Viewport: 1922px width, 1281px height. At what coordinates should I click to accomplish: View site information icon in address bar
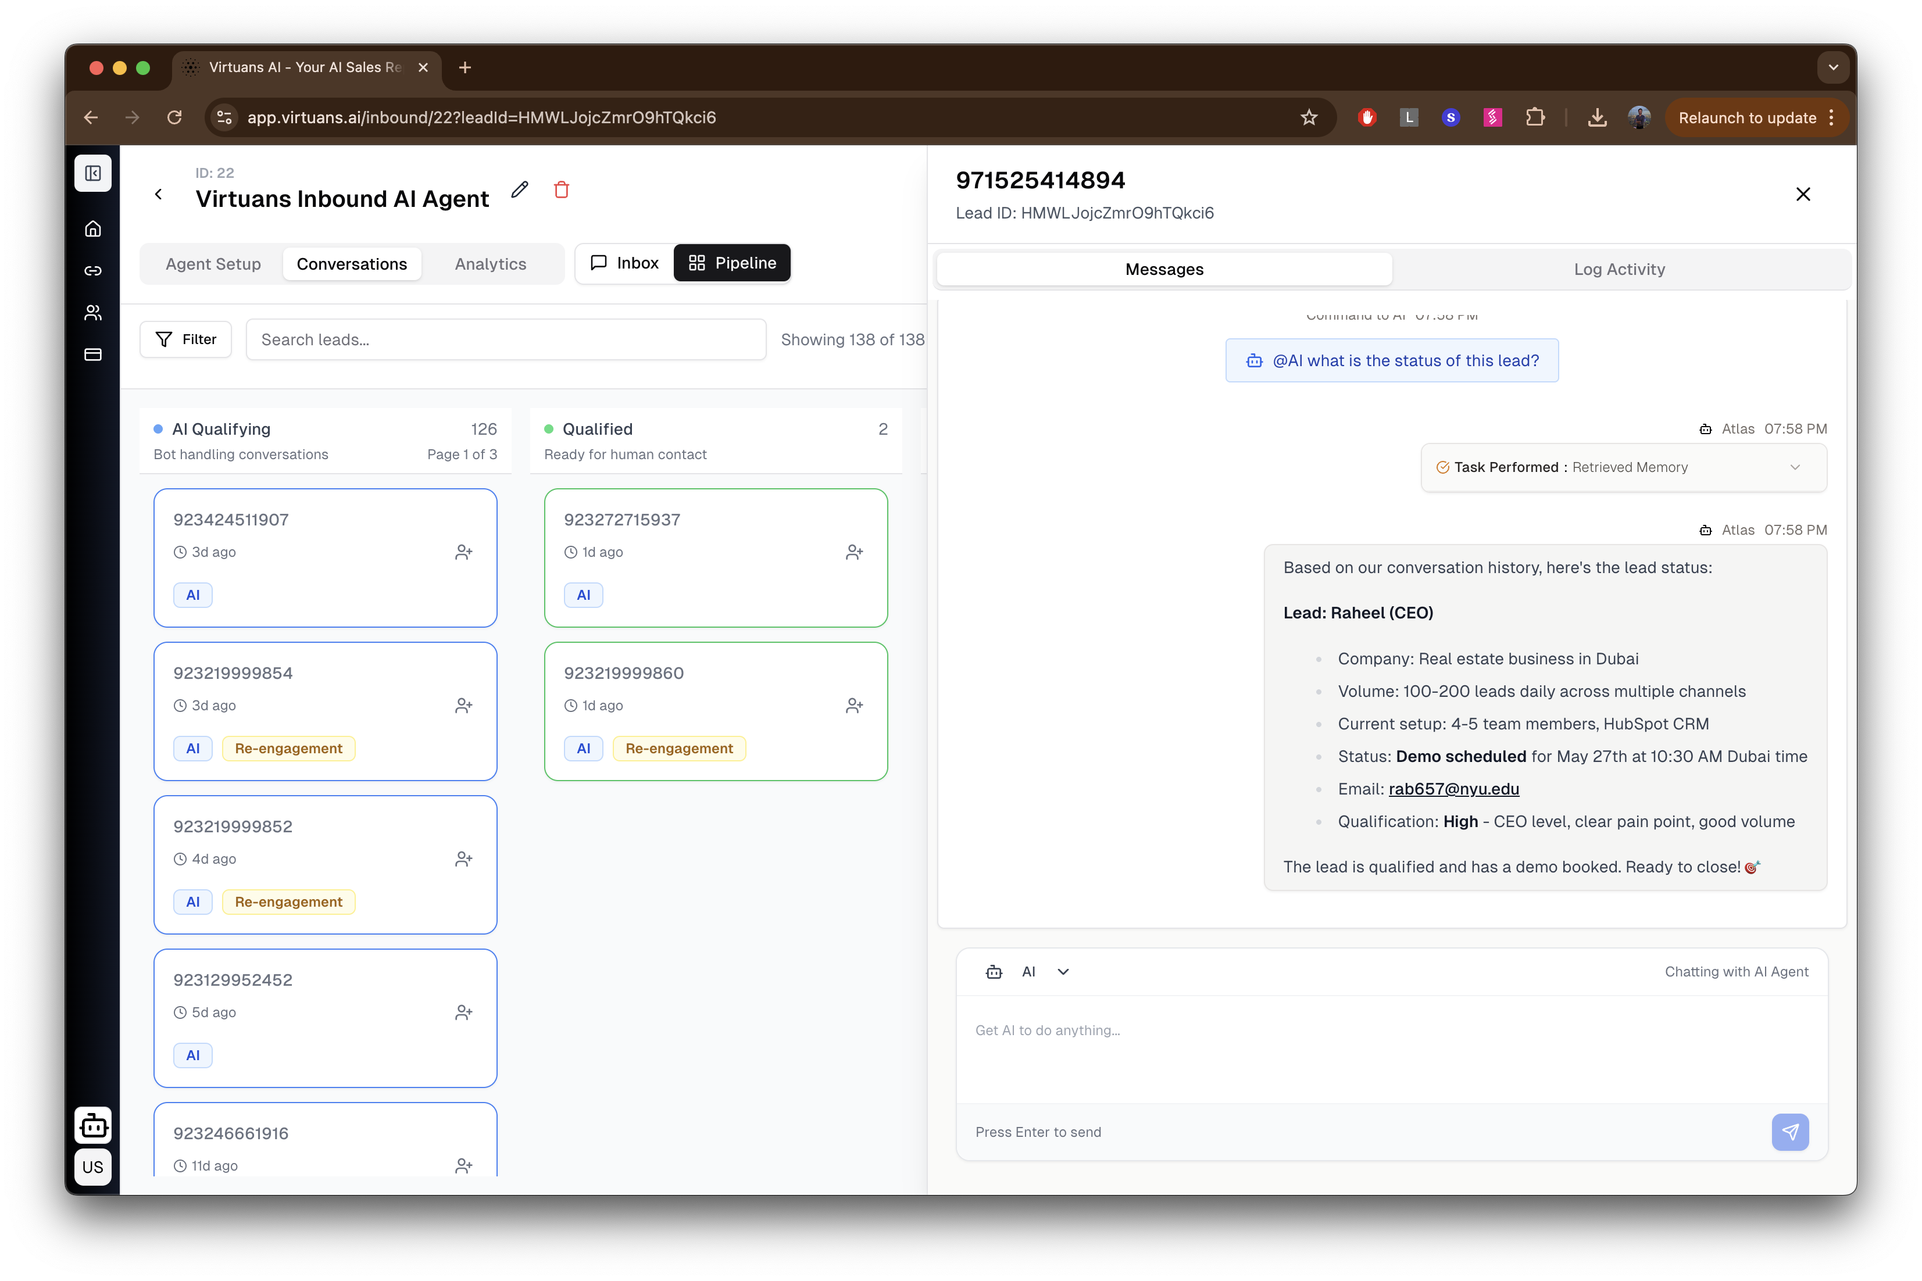tap(225, 117)
